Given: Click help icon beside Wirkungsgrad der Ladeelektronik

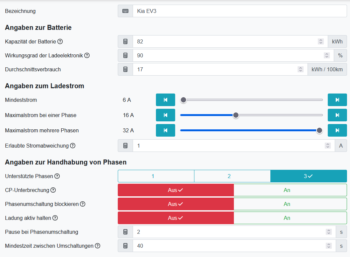Looking at the screenshot, I should pyautogui.click(x=87, y=56).
